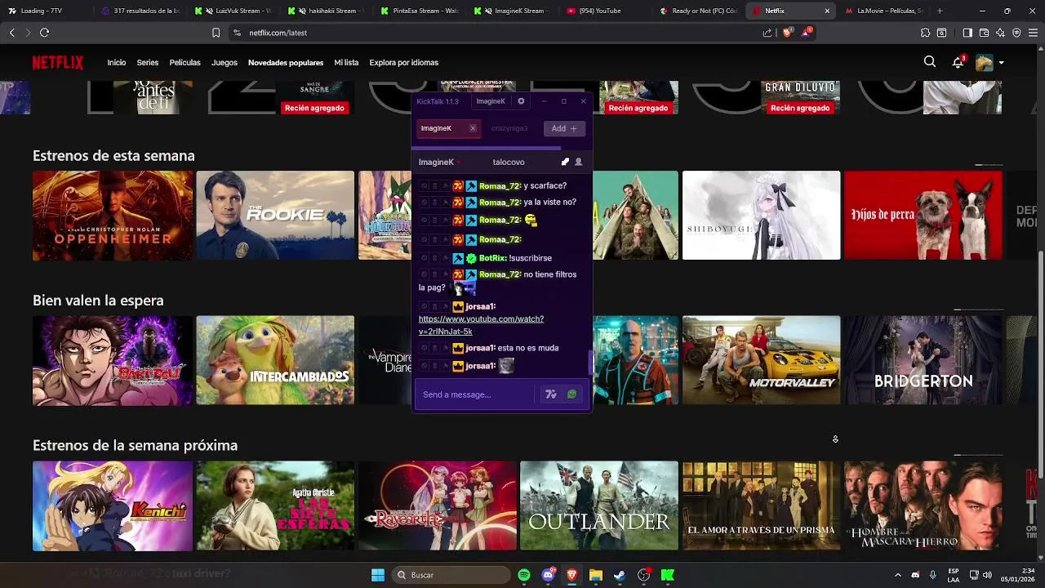Open the Películas menu item
Image resolution: width=1045 pixels, height=588 pixels.
tap(185, 63)
